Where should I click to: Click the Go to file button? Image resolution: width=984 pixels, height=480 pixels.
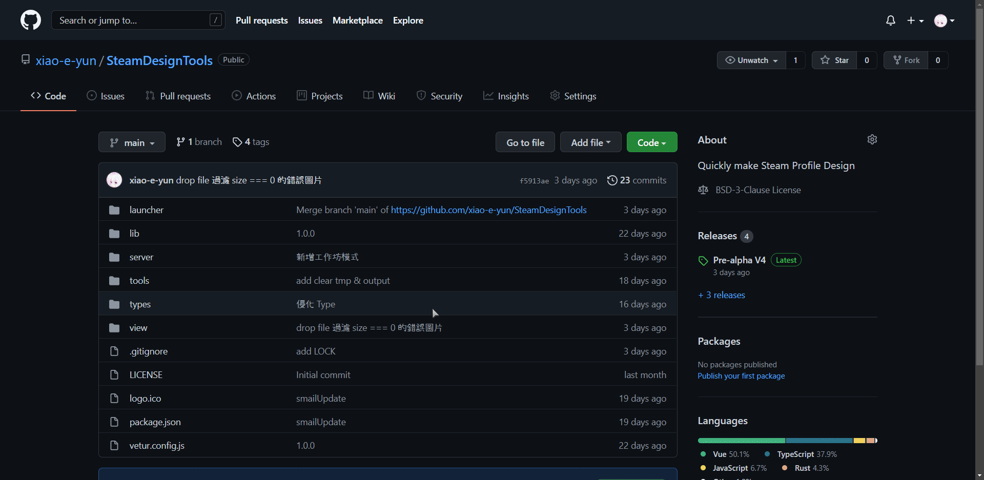tap(525, 142)
